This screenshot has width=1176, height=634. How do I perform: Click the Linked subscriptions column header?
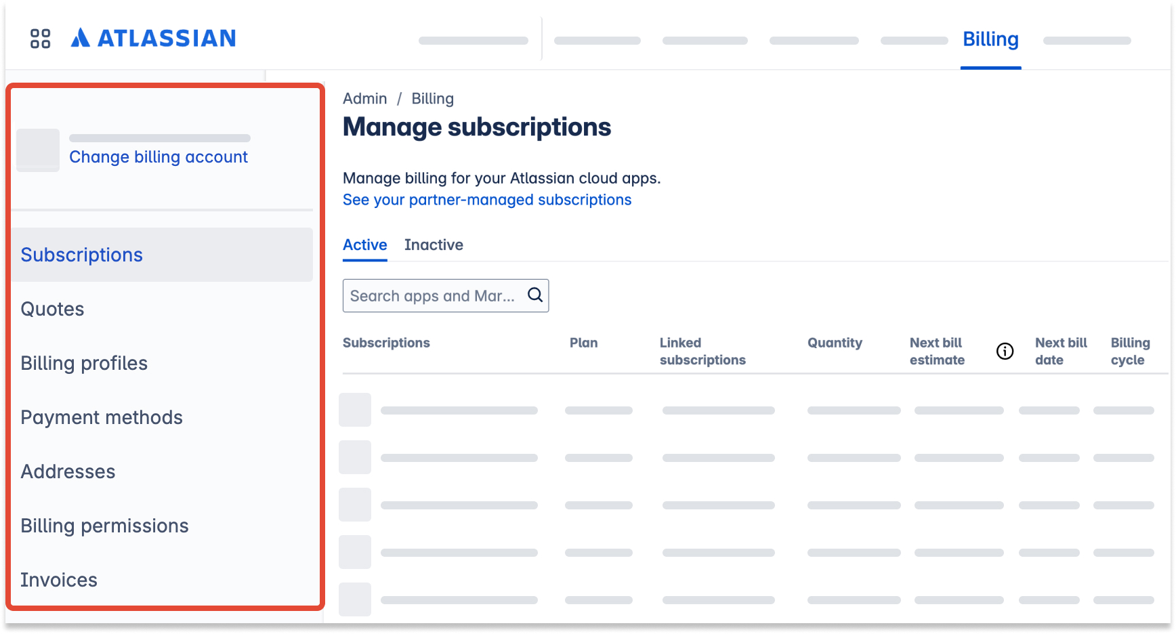coord(702,351)
